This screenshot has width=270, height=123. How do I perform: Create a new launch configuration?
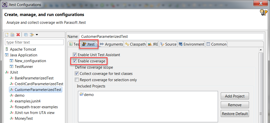pos(7,35)
